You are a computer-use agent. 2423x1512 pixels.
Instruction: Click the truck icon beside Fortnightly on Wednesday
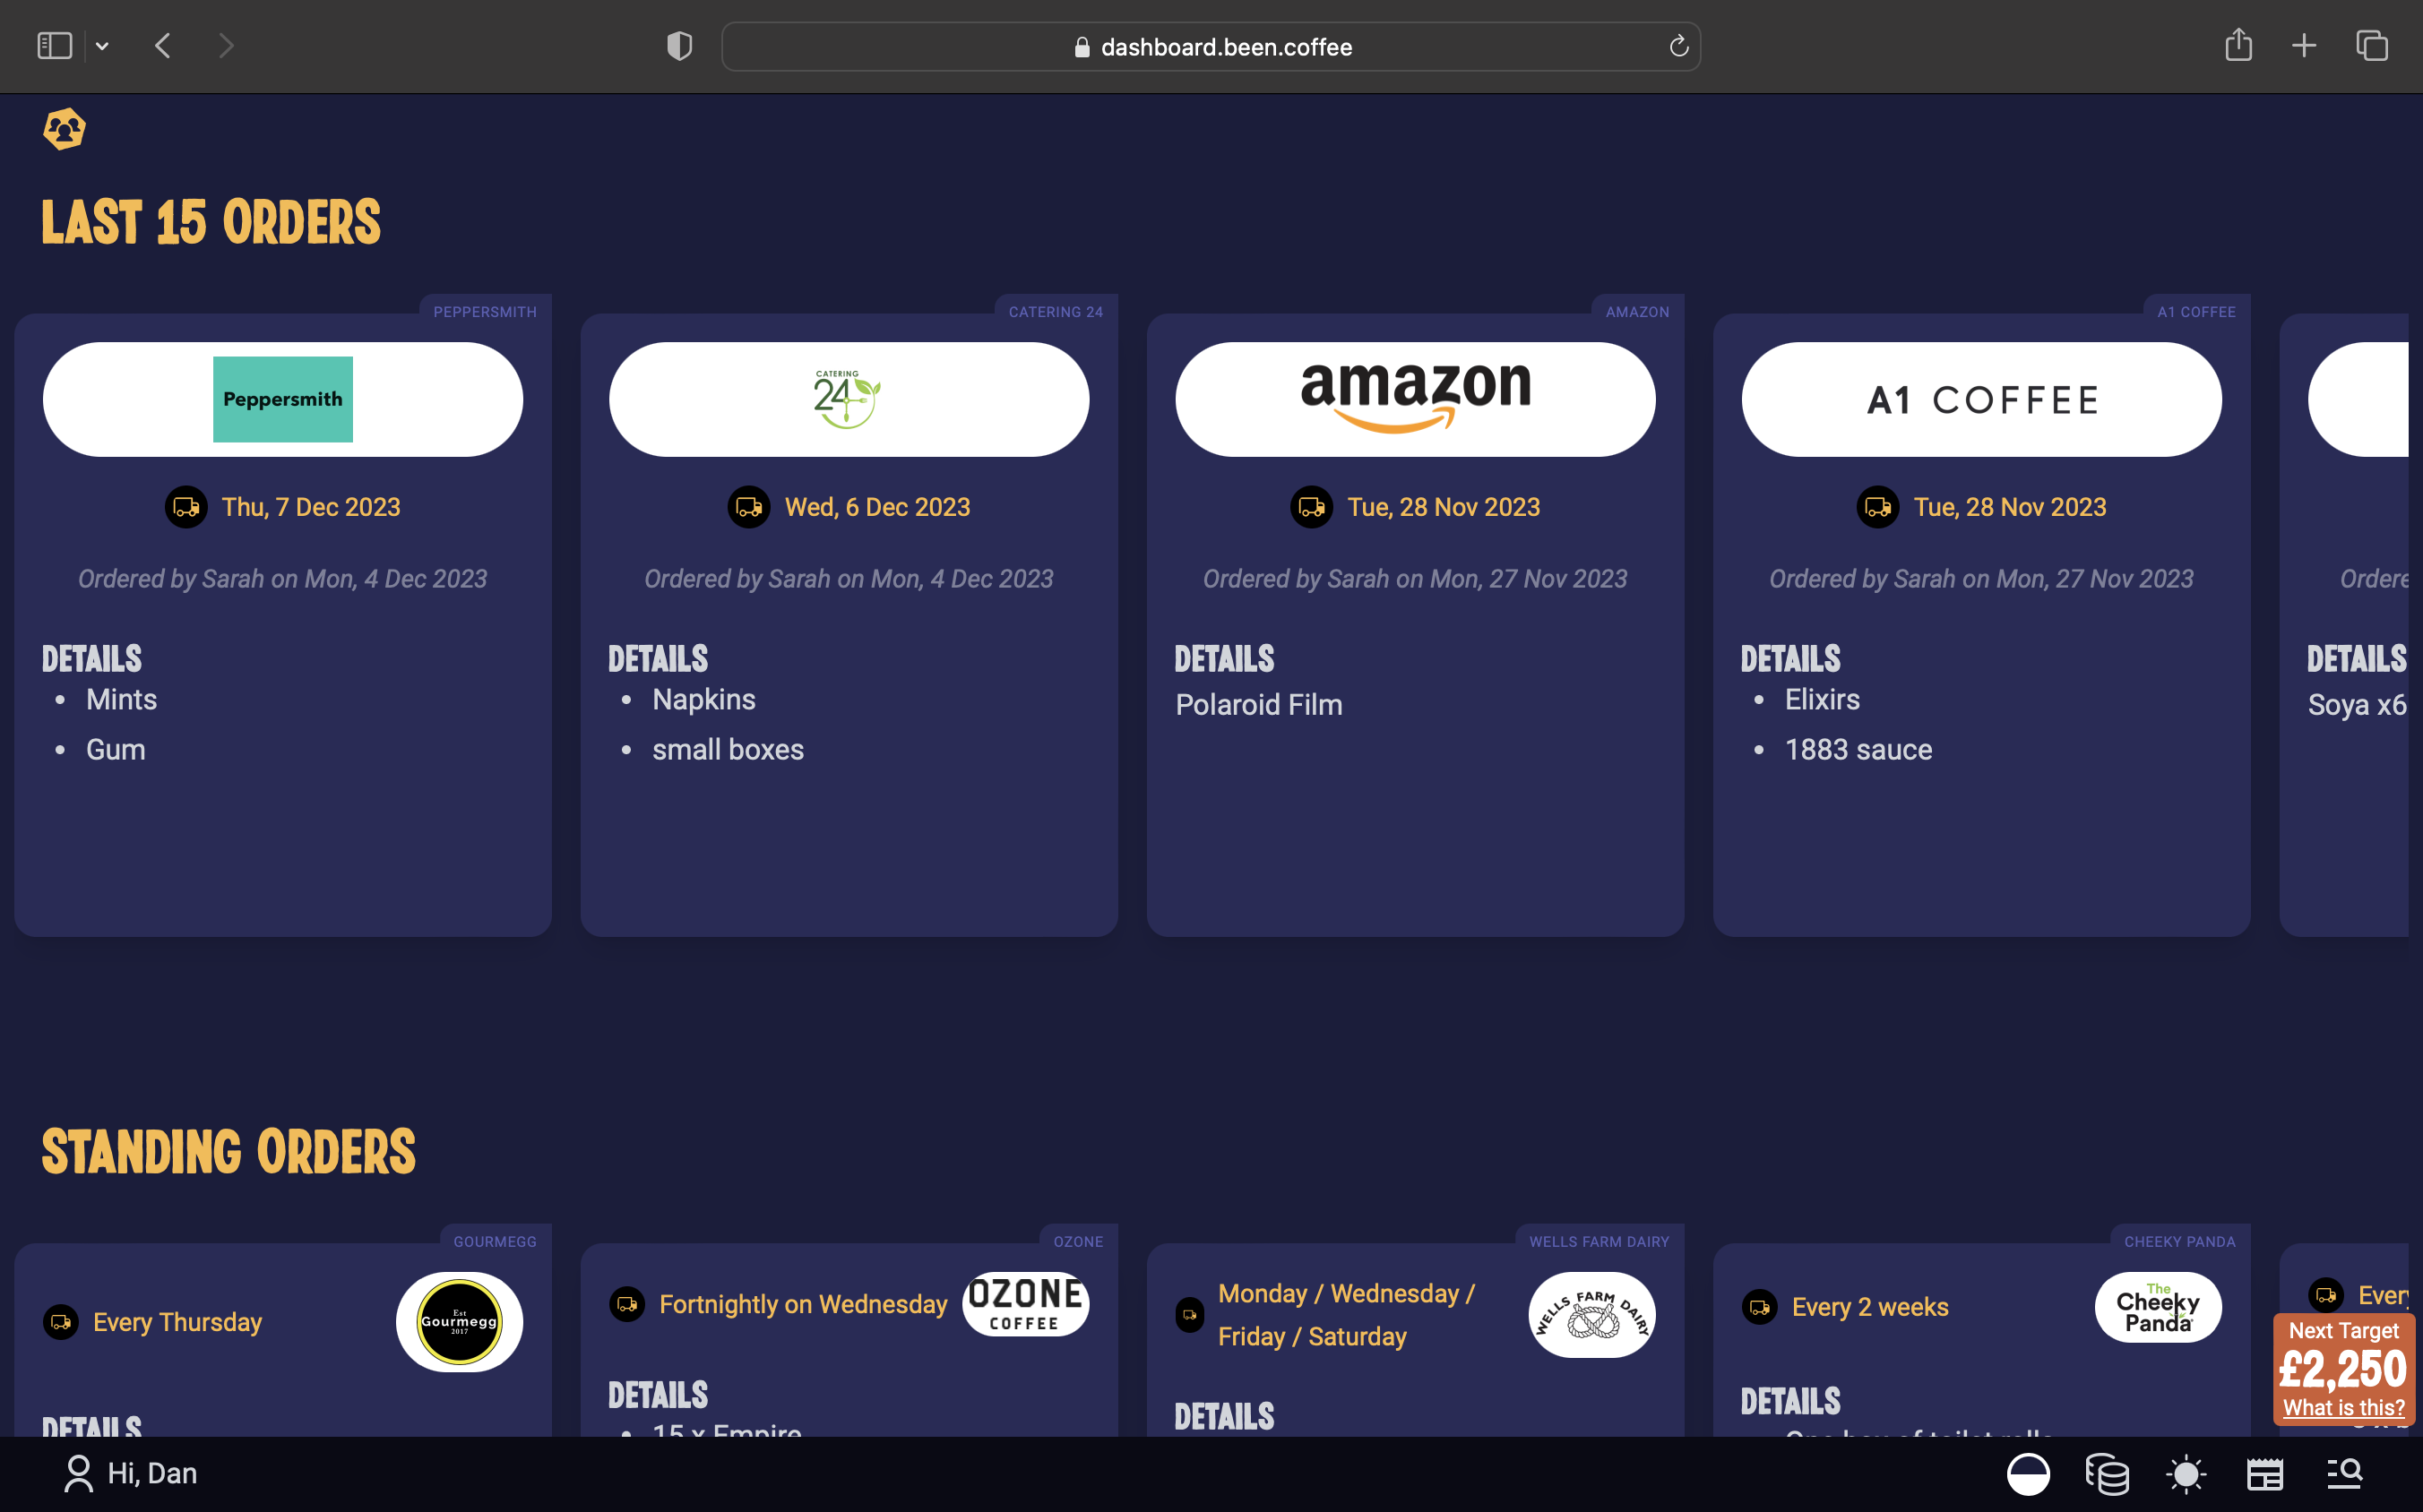pyautogui.click(x=627, y=1304)
